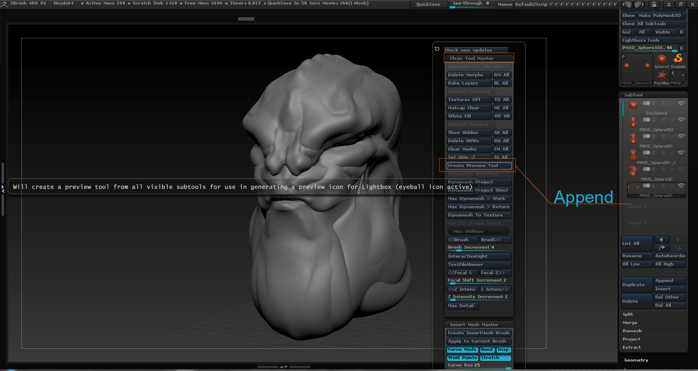The height and width of the screenshot is (371, 698).
Task: Select the PolyMesh star tool icon
Action: click(662, 75)
